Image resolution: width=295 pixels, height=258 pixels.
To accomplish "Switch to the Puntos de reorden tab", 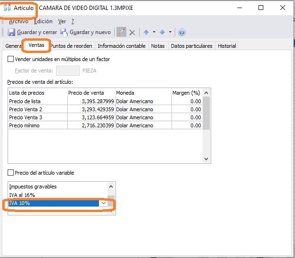I will click(72, 46).
